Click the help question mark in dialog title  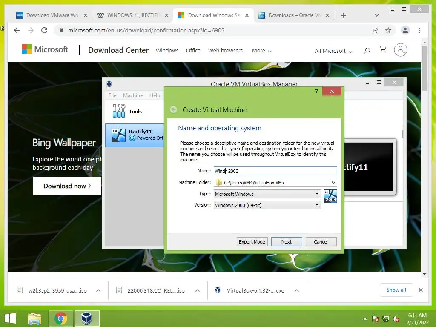point(316,91)
